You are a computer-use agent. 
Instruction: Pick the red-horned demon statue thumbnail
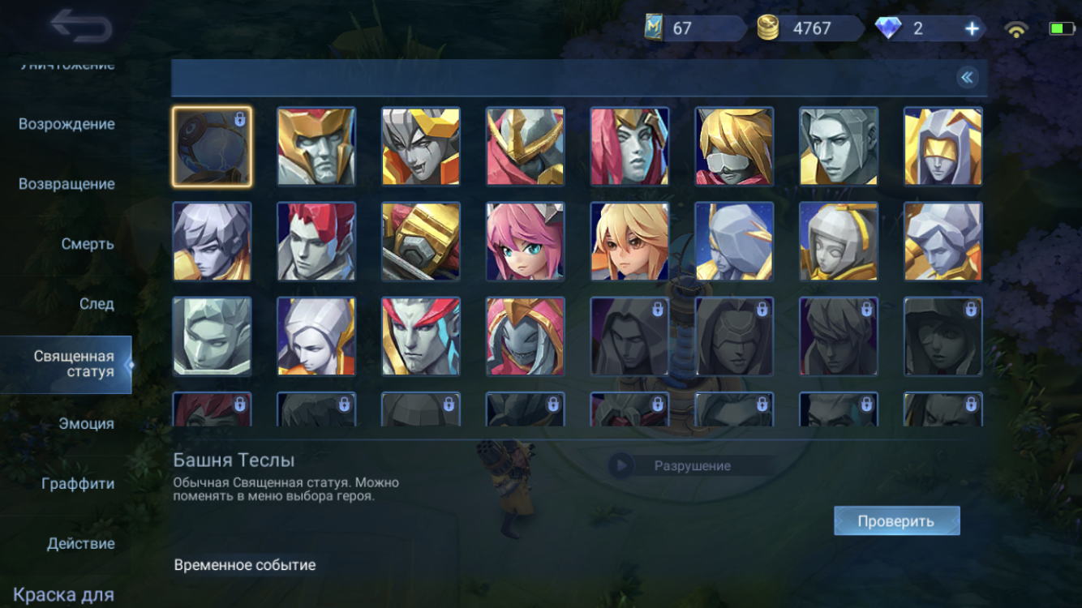tap(421, 336)
